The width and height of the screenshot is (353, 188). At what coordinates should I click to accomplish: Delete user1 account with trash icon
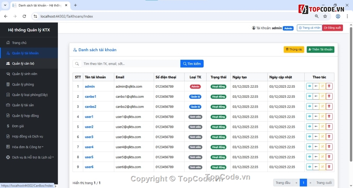(329, 117)
